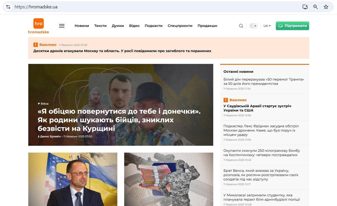Screen dimensions: 337x206
Task: Click the browser zoom magnifier icon
Action: pos(316,7)
